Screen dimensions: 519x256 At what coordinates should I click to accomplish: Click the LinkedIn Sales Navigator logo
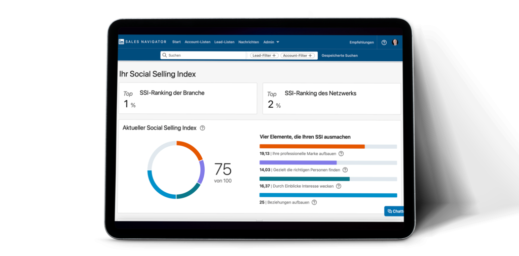pyautogui.click(x=142, y=42)
